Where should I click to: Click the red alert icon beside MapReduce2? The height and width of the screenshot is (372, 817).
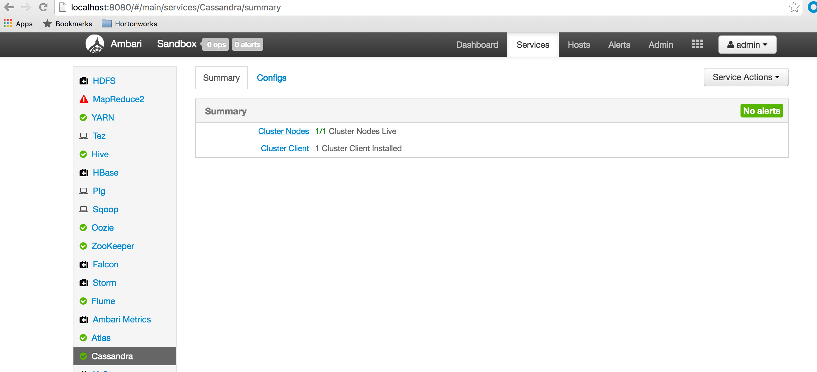pos(84,99)
